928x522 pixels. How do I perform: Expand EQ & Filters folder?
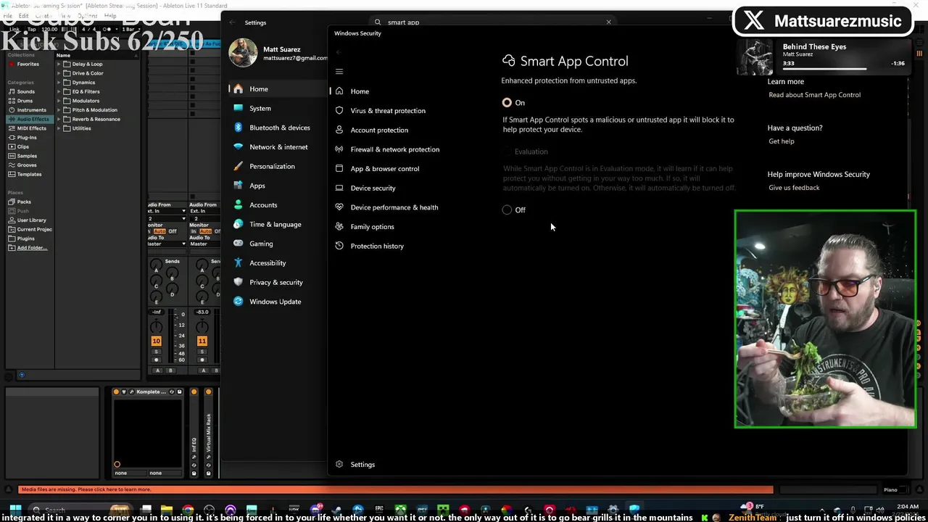59,91
